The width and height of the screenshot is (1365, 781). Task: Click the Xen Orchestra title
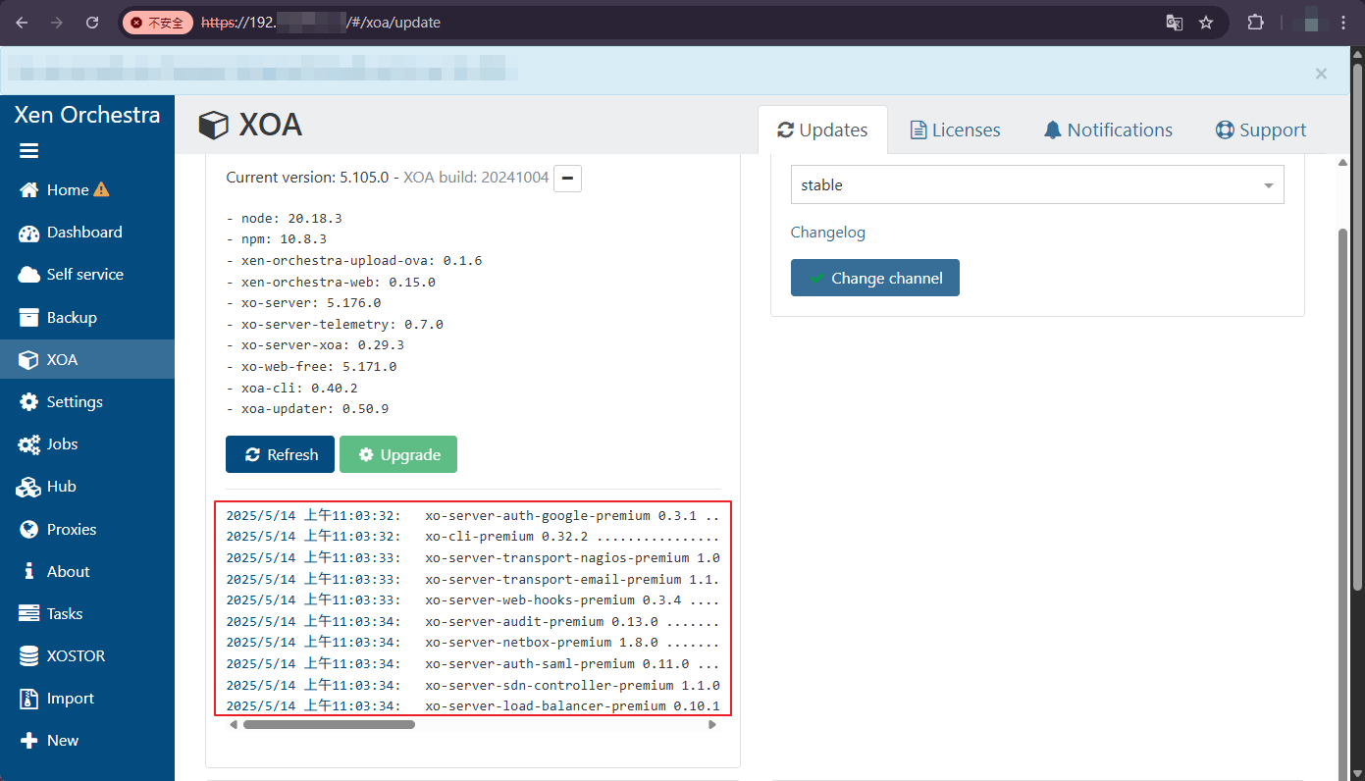pos(86,115)
